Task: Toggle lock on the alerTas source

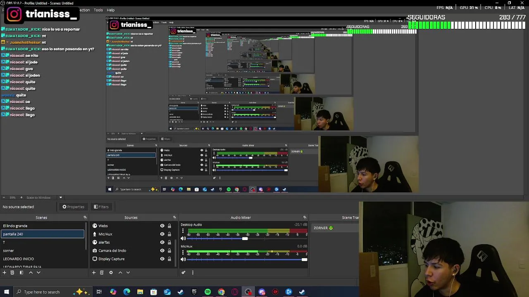Action: tap(169, 243)
